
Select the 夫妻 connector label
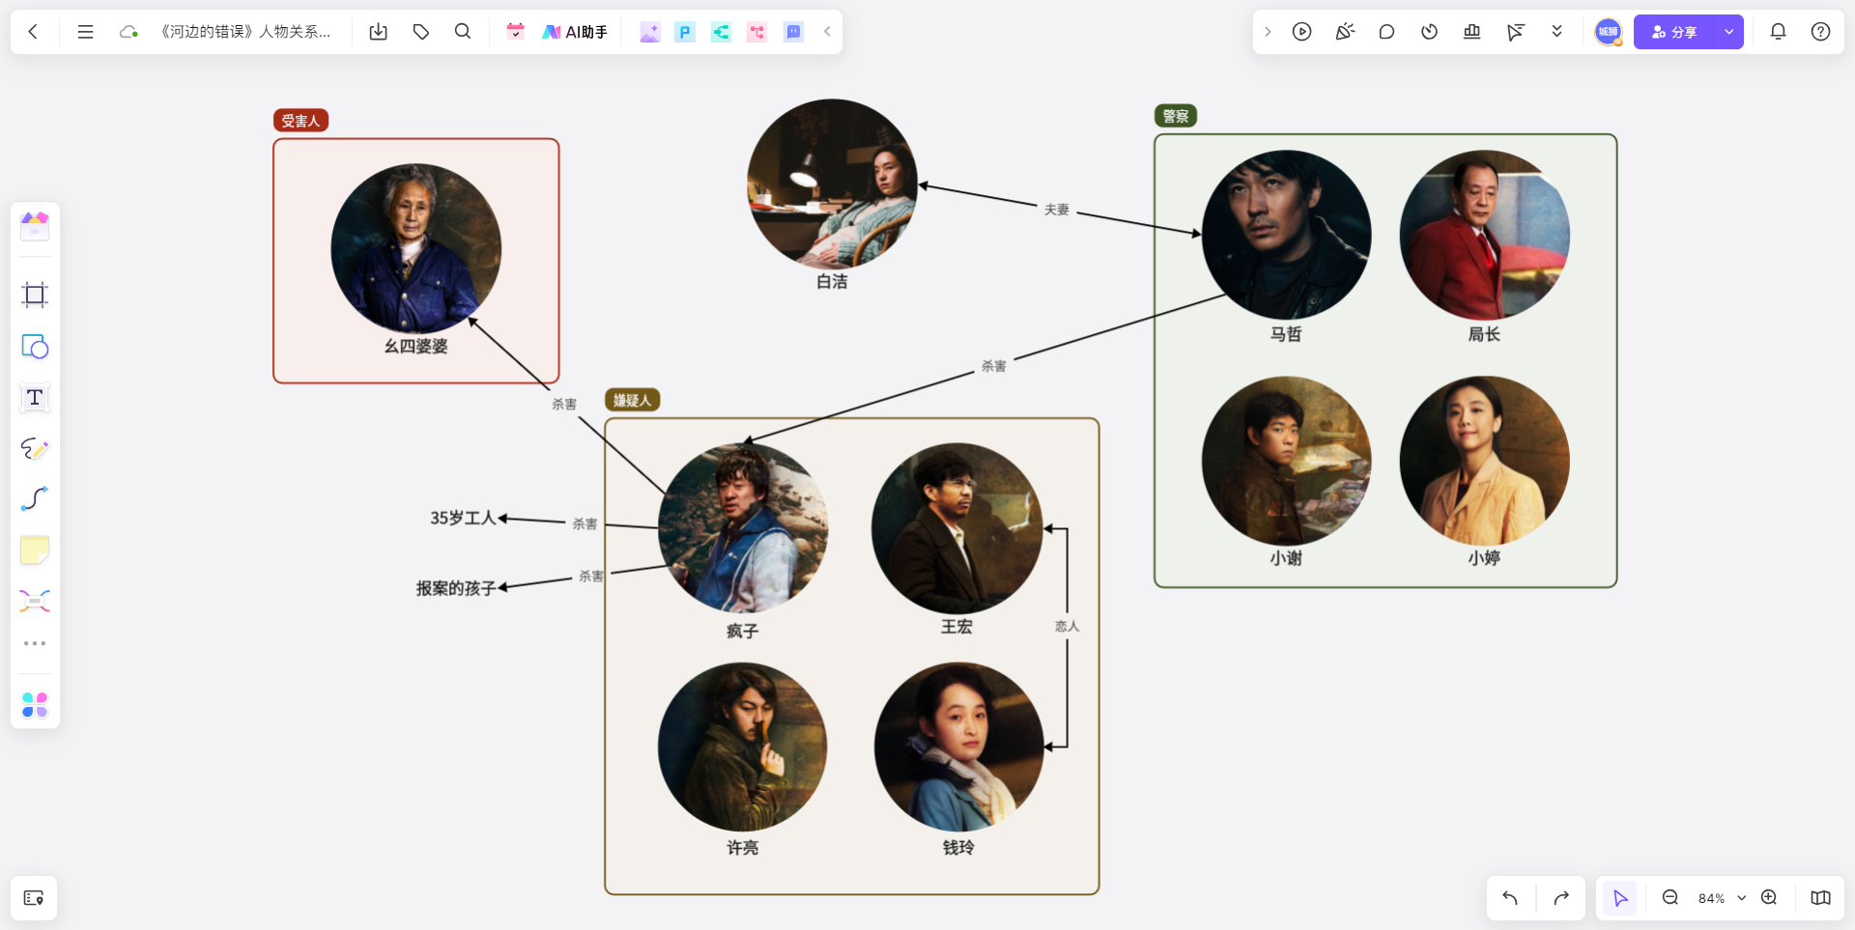pos(1057,210)
